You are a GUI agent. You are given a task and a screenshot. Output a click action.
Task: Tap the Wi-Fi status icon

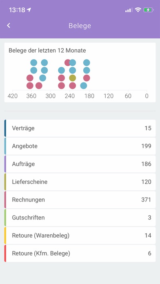point(138,10)
